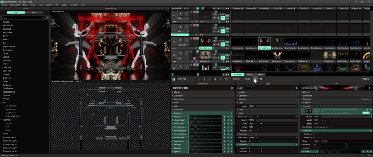Click the redo arrow in transport bar
The height and width of the screenshot is (157, 373).
(266, 79)
